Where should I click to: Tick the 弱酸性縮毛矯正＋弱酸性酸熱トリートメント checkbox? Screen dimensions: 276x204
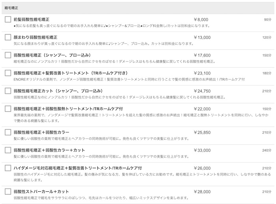[8, 108]
